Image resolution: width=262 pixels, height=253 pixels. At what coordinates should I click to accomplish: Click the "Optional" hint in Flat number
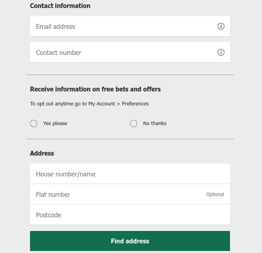click(x=215, y=194)
